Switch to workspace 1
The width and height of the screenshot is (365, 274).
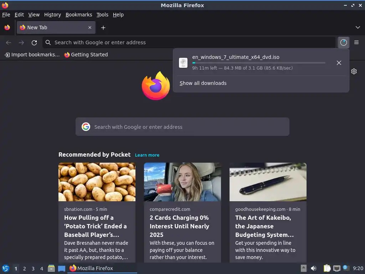coord(16,269)
